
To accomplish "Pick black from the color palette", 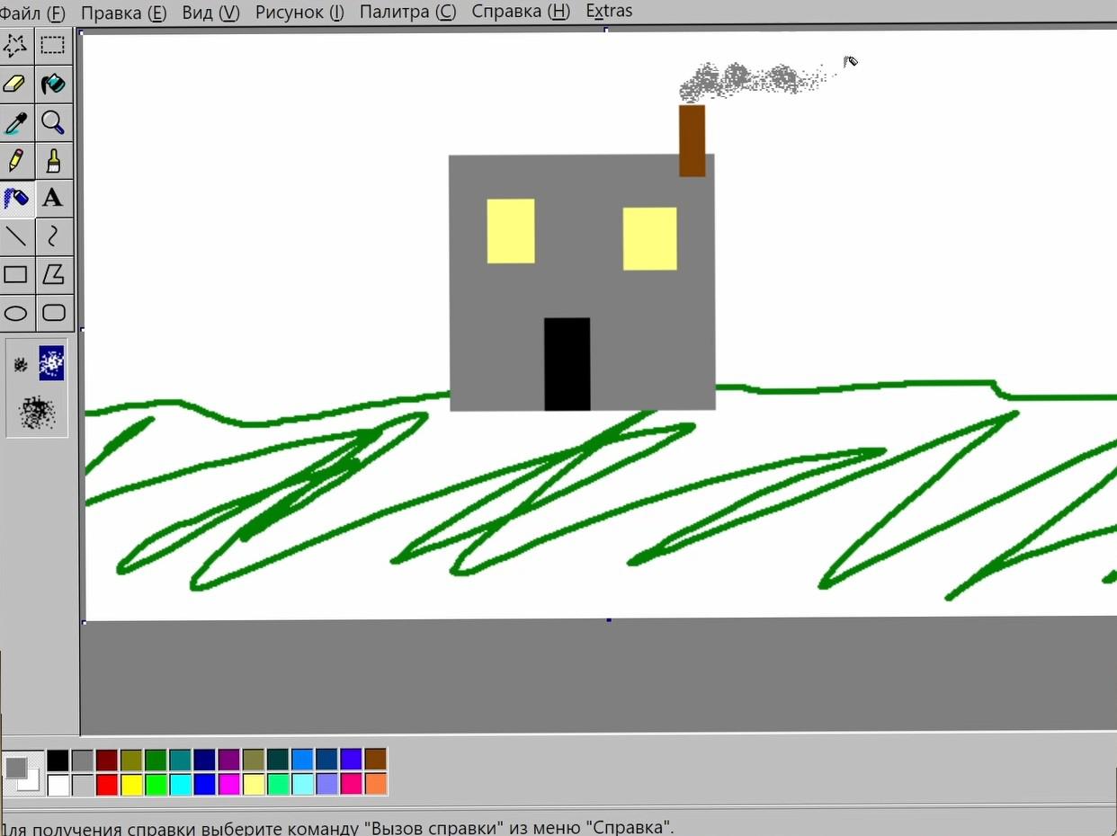I will click(x=58, y=760).
